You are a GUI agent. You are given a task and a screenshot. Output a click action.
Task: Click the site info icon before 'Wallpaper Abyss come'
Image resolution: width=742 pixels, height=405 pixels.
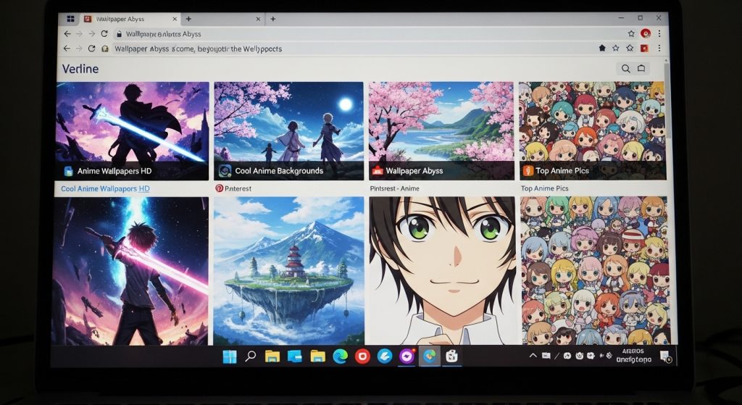click(x=105, y=49)
